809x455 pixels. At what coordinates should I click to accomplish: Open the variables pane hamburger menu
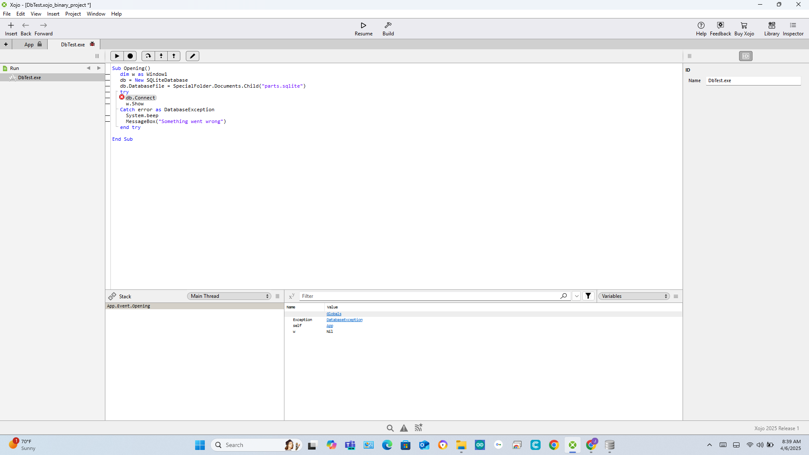[676, 296]
